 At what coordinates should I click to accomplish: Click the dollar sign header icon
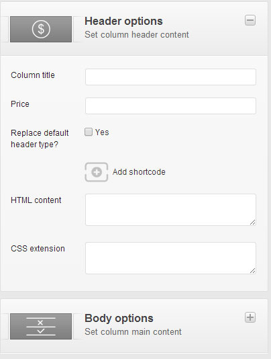coord(41,29)
